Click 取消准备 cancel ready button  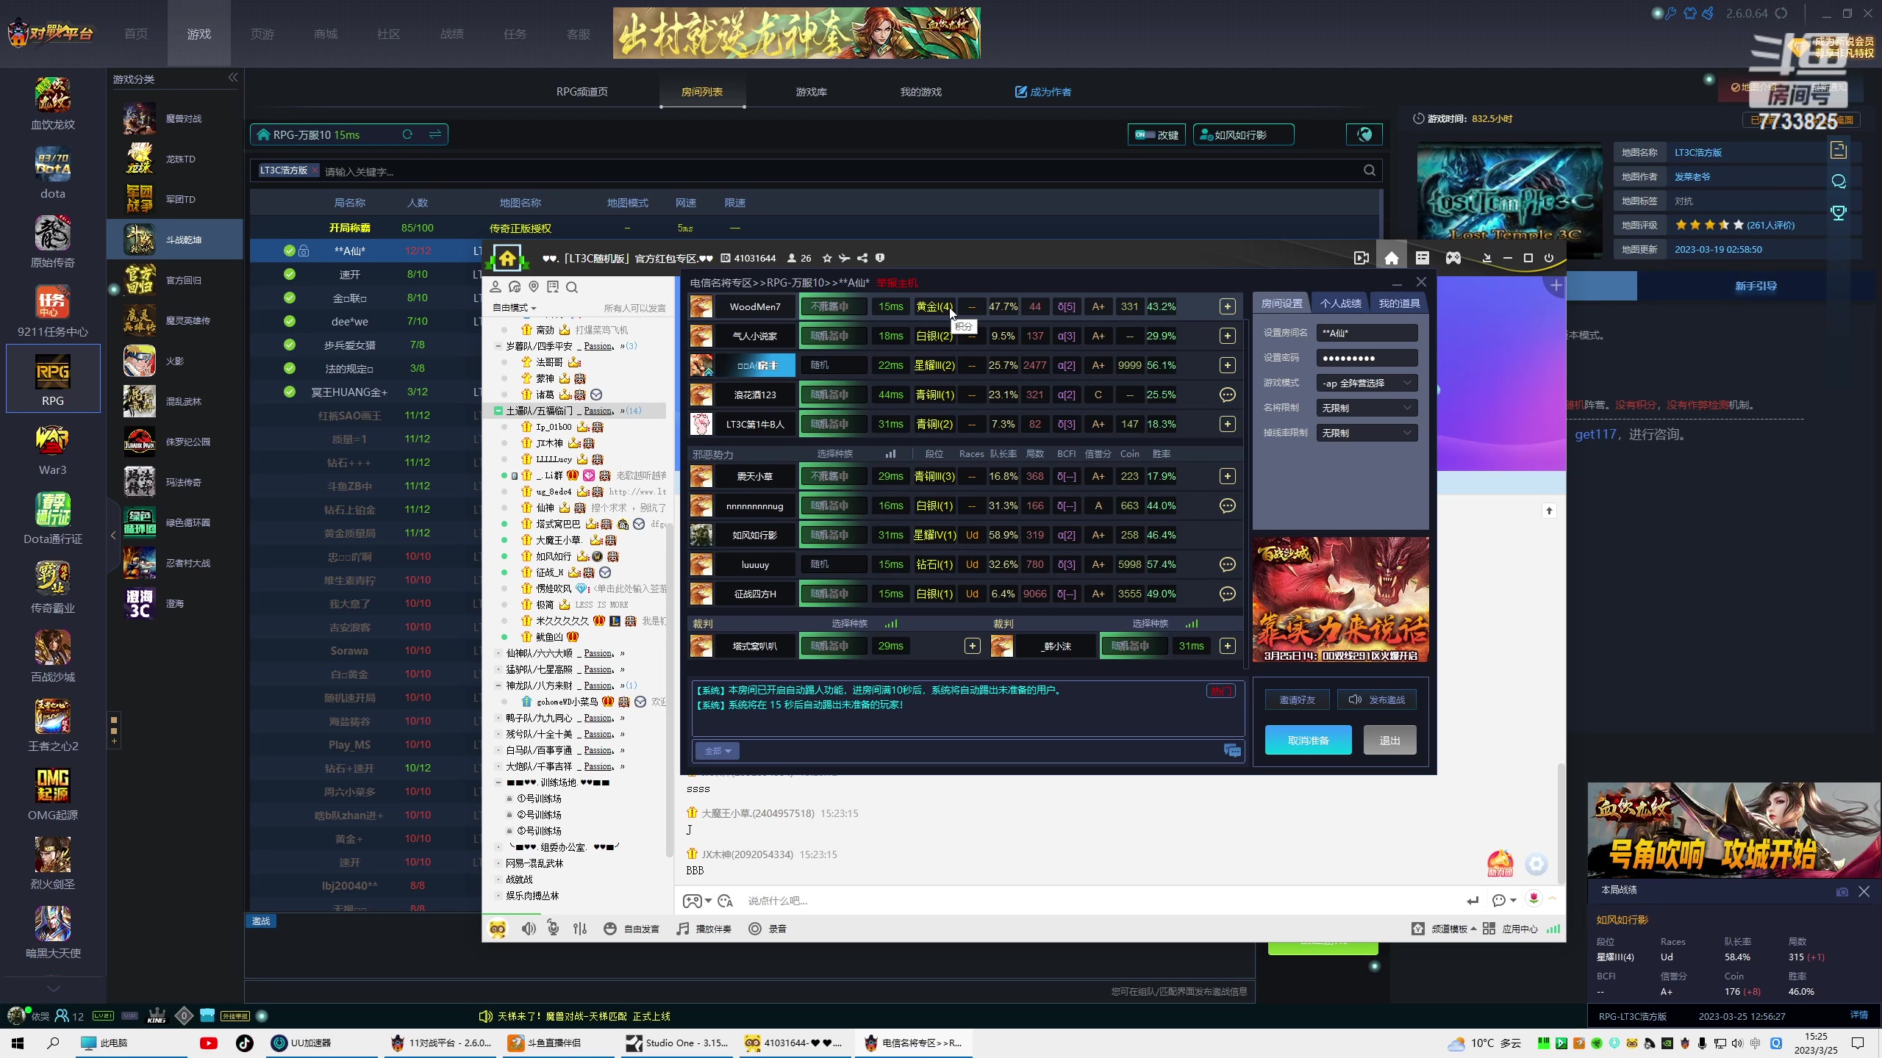coord(1308,740)
